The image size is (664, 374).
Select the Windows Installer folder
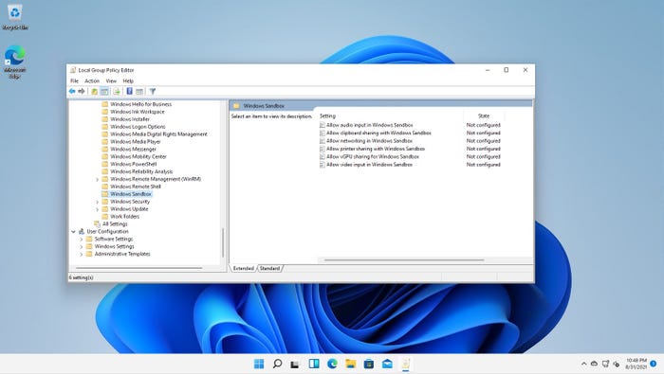coord(130,119)
